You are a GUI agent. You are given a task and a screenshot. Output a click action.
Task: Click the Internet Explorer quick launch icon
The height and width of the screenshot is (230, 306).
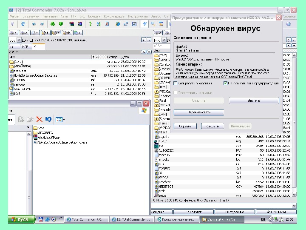pos(47,219)
